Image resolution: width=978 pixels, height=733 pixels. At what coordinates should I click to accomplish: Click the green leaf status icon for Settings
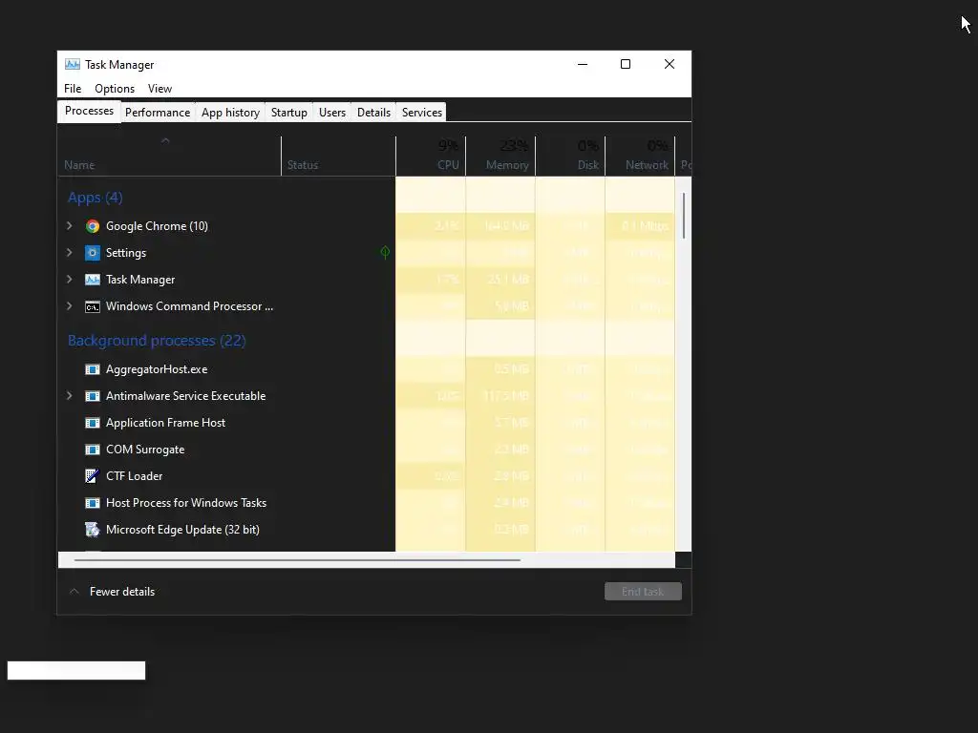(x=385, y=252)
